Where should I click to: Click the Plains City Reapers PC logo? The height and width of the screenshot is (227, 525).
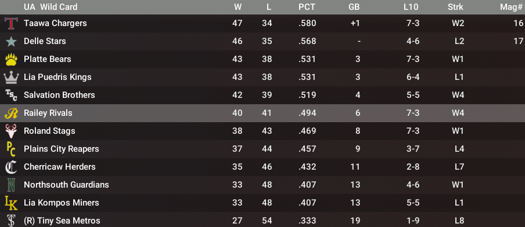point(11,149)
